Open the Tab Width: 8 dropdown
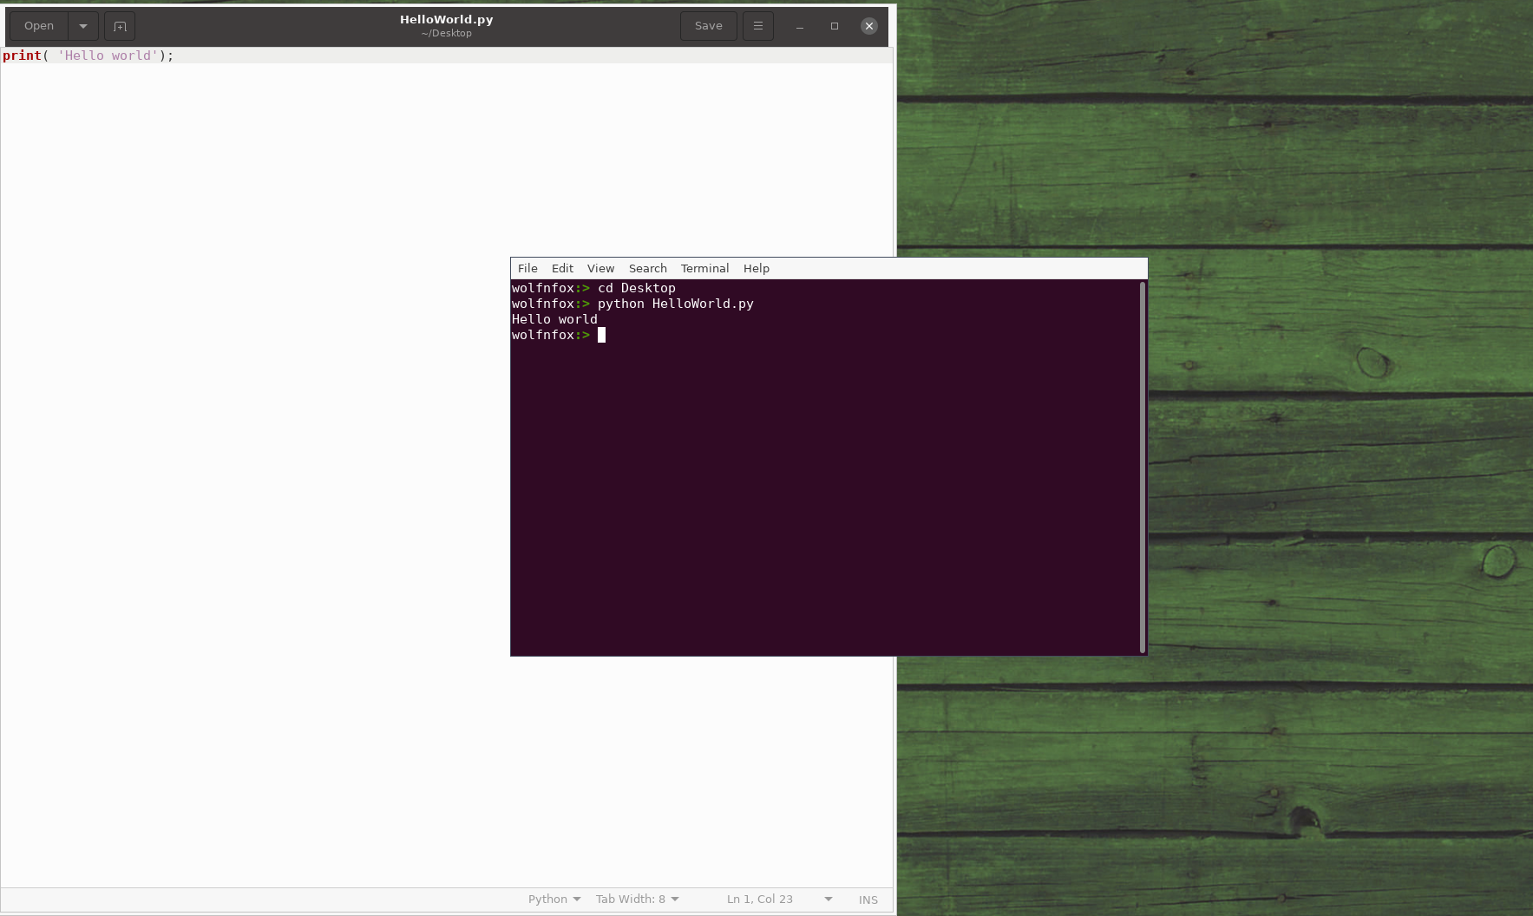 pyautogui.click(x=636, y=899)
